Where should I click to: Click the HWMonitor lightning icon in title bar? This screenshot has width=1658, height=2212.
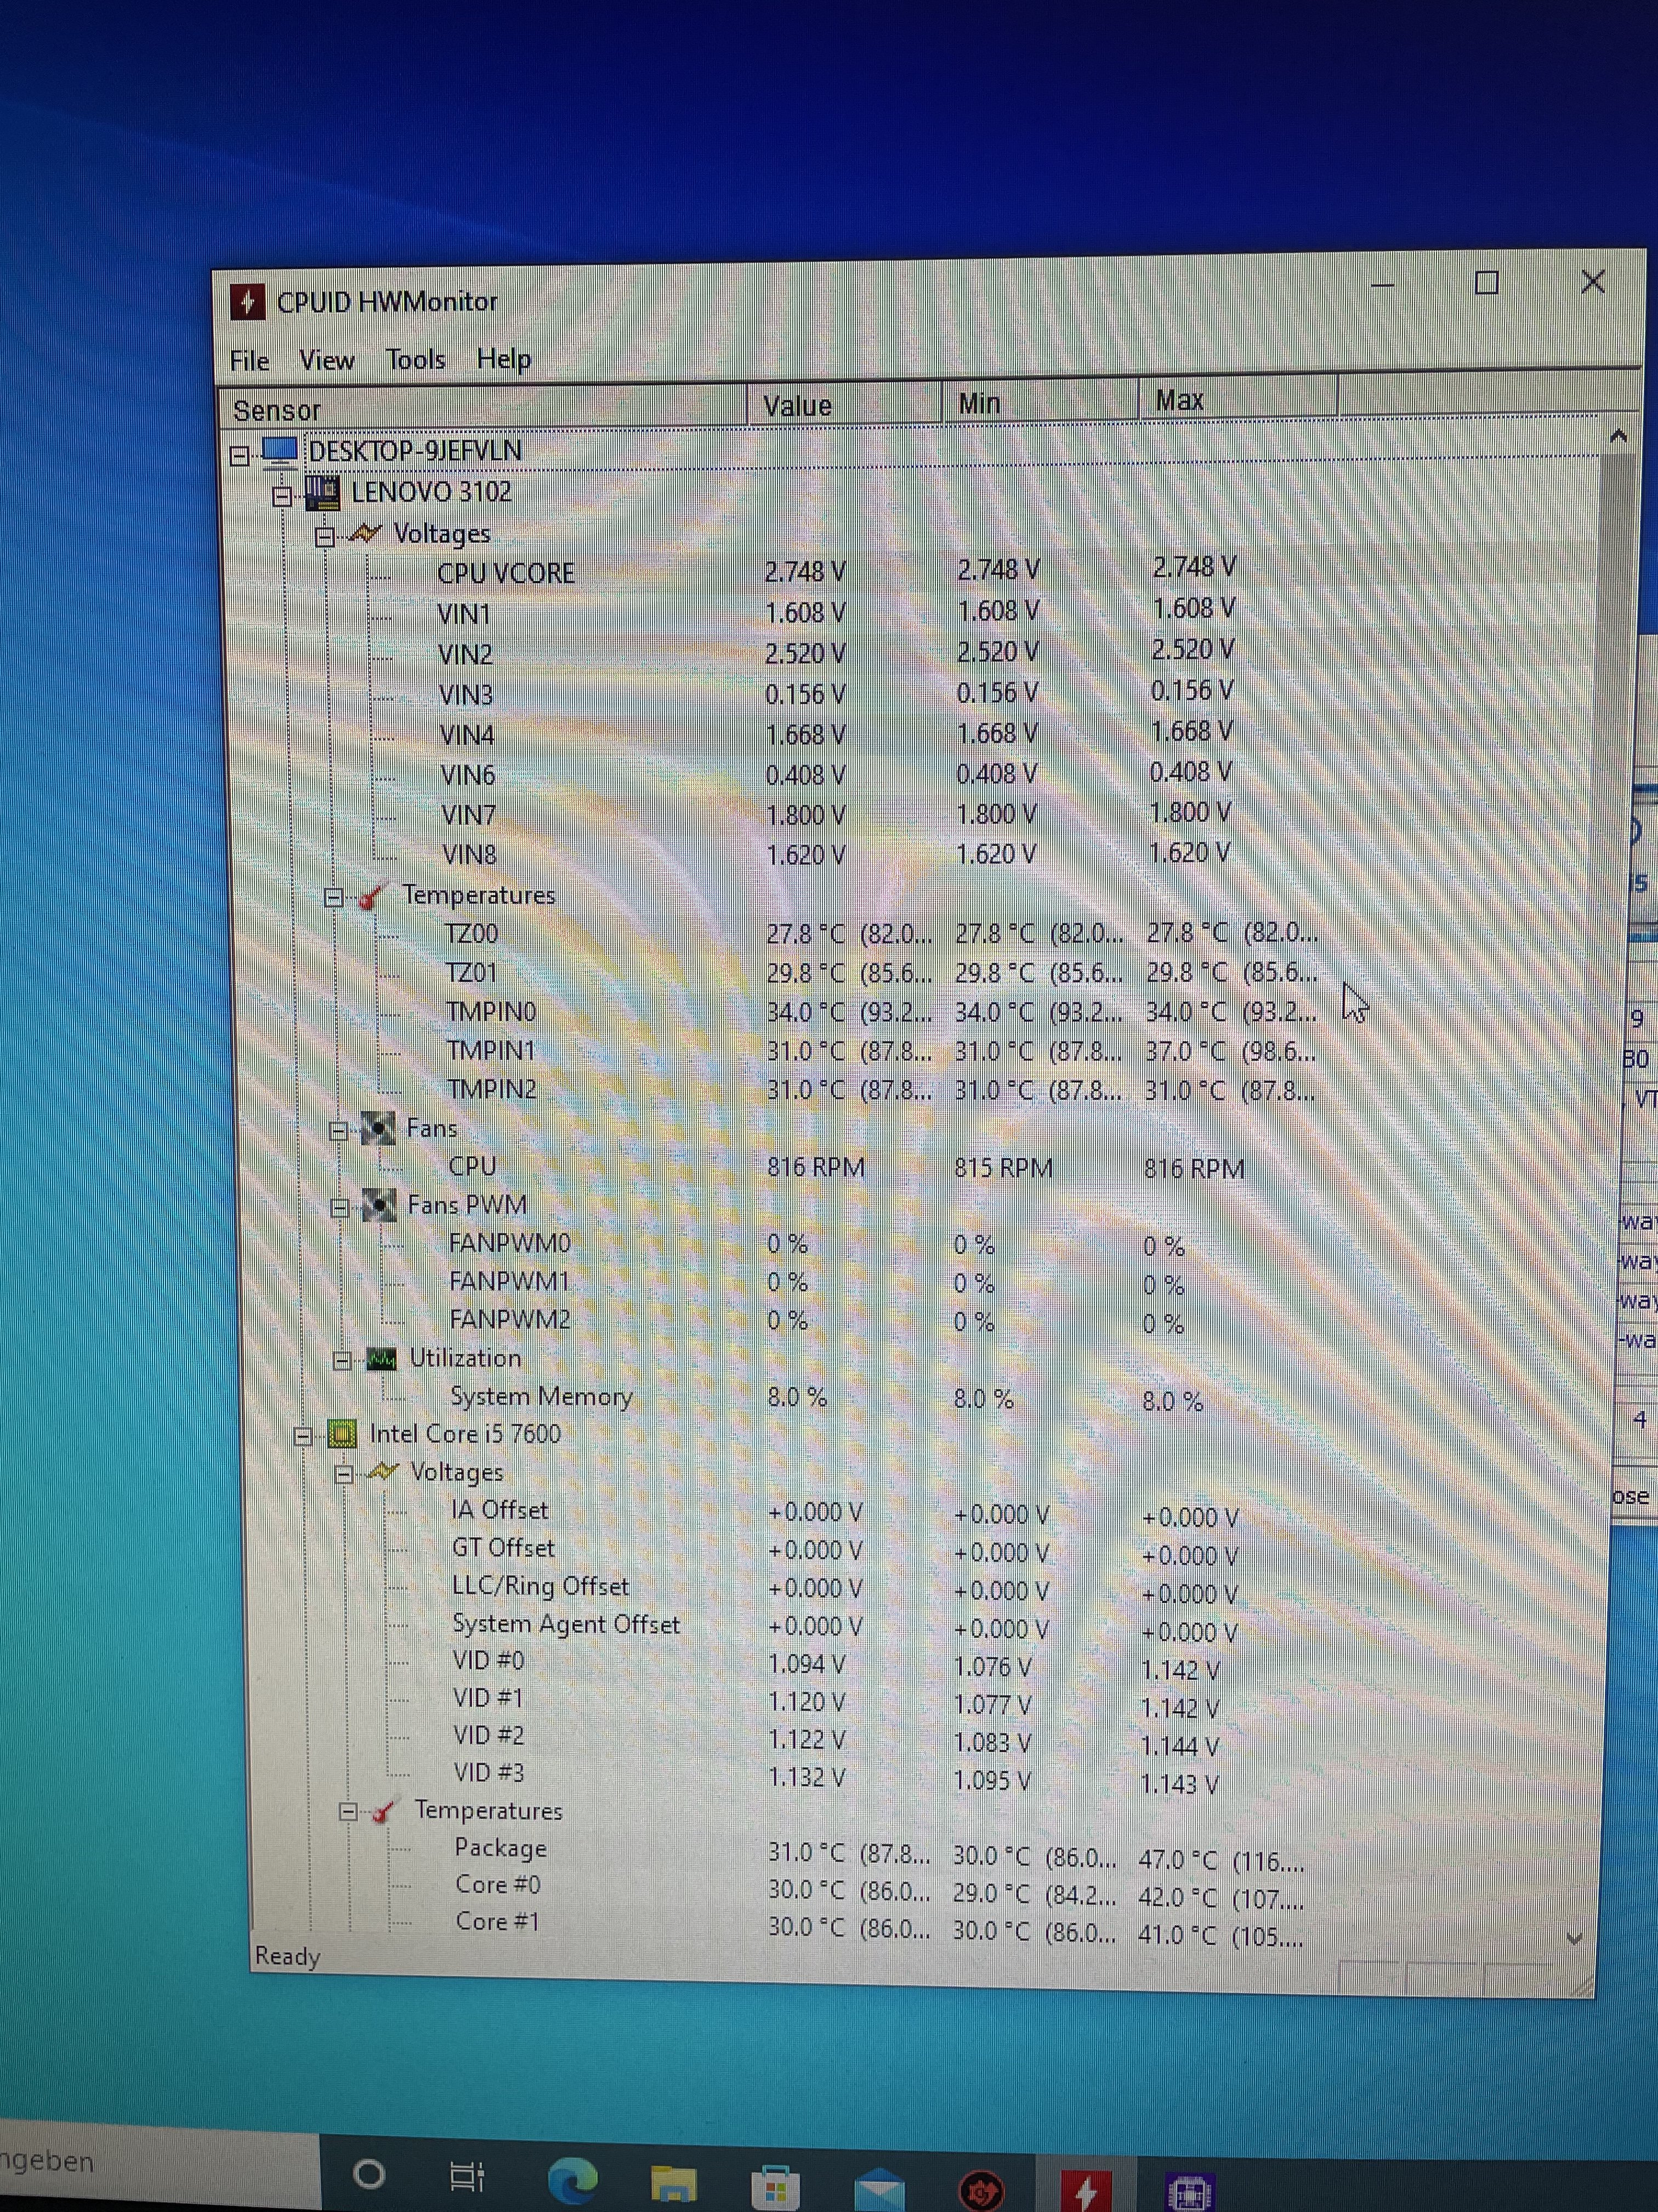247,301
